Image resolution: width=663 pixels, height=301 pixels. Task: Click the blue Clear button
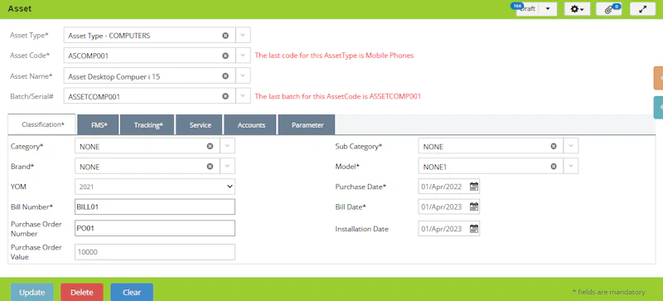(x=132, y=292)
